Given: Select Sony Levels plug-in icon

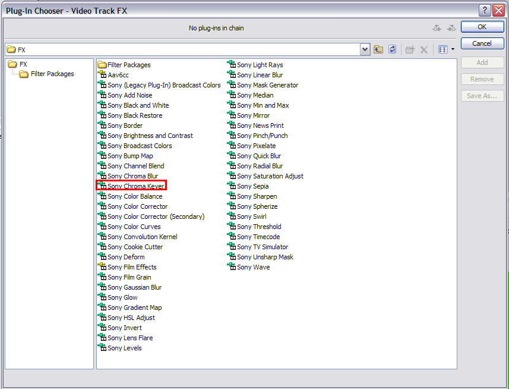Looking at the screenshot, I should 102,347.
